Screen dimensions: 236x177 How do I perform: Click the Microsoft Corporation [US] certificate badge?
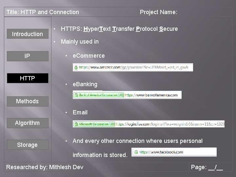pyautogui.click(x=94, y=124)
